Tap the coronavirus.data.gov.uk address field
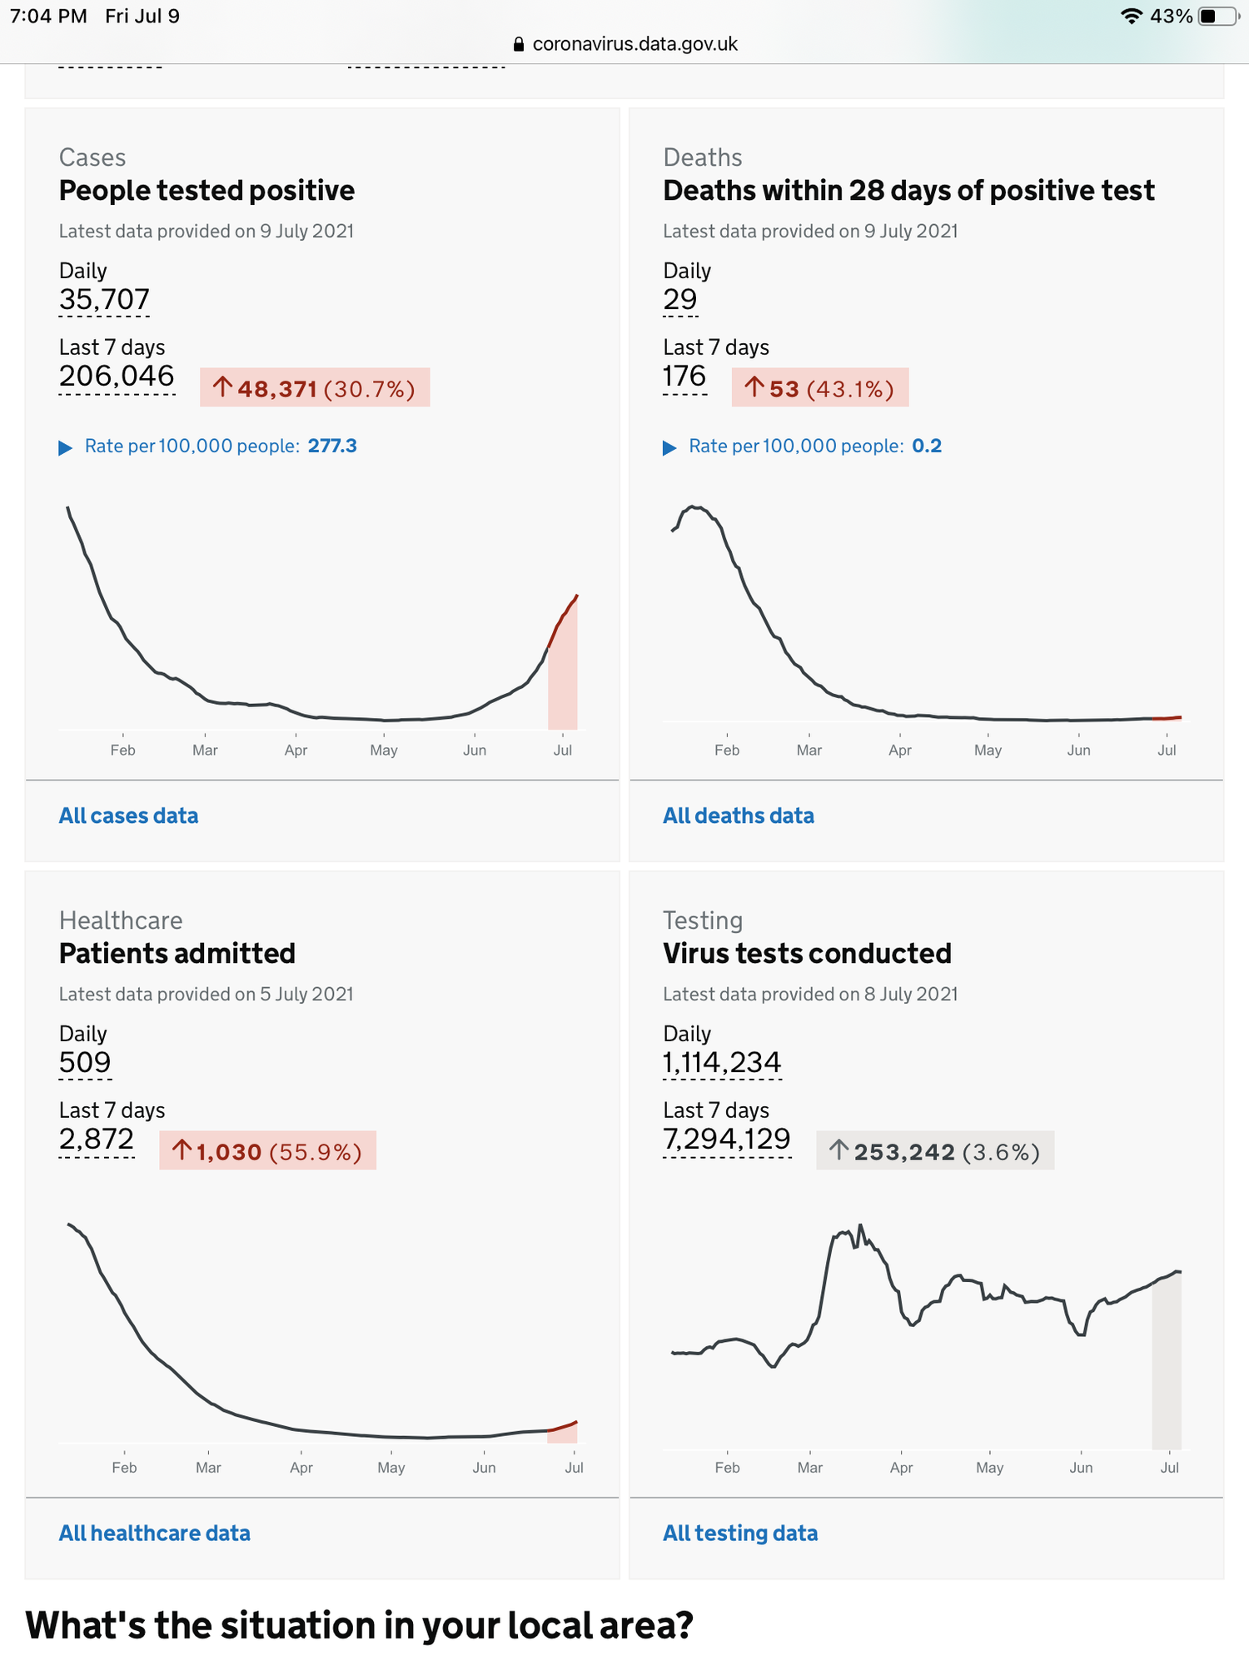This screenshot has width=1249, height=1666. coord(634,44)
